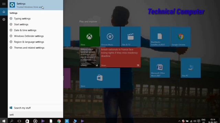The height and width of the screenshot is (123, 220).
Task: Open the News tile about British nationals
Action: tap(120, 57)
